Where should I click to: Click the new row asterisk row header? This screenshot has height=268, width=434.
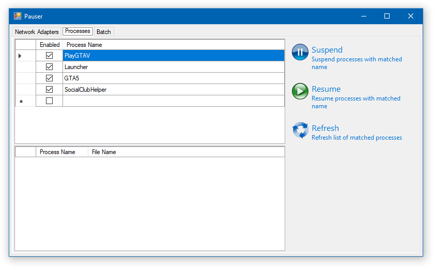[x=25, y=100]
